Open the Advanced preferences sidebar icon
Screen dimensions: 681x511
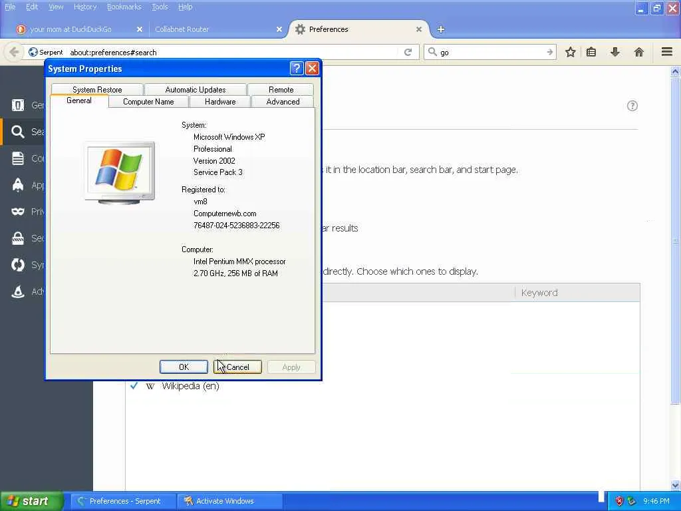pos(18,291)
